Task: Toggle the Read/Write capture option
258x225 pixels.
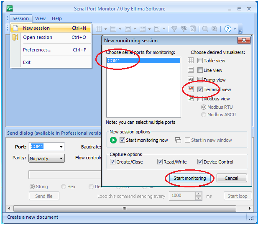Action: pyautogui.click(x=160, y=162)
